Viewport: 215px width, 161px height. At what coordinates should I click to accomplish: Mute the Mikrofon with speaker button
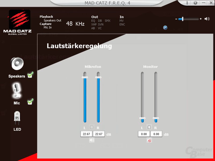(x=92, y=140)
